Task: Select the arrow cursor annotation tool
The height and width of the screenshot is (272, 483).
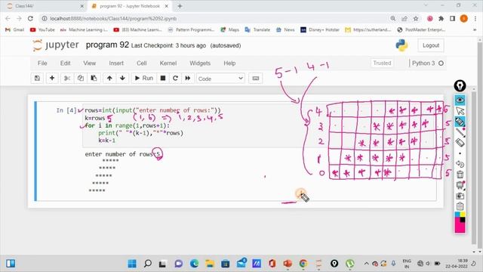Action: point(460,111)
